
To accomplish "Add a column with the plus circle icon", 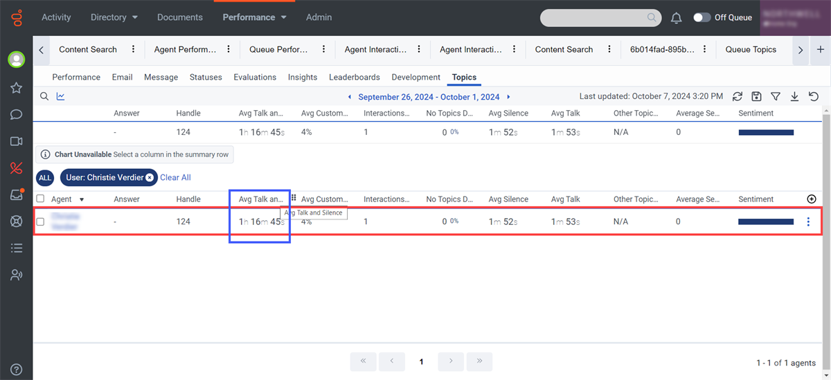I will [x=812, y=199].
